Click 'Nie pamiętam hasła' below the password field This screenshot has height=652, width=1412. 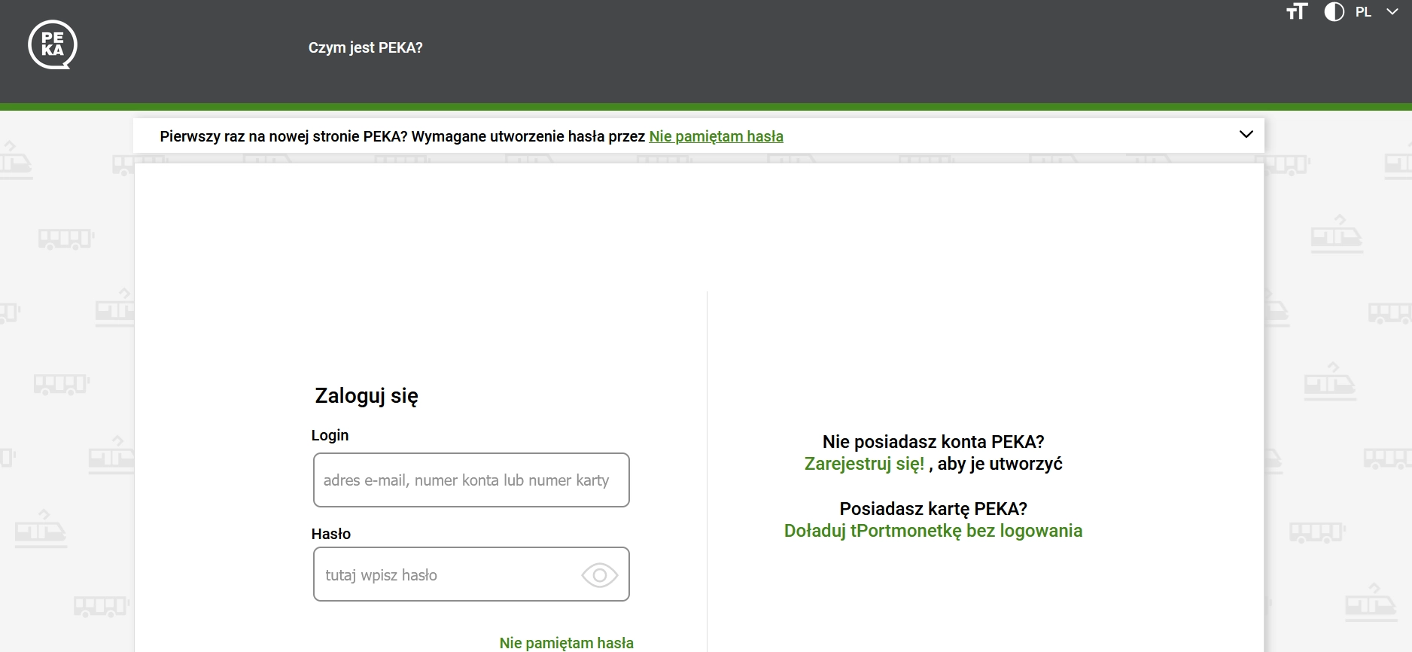(x=567, y=643)
